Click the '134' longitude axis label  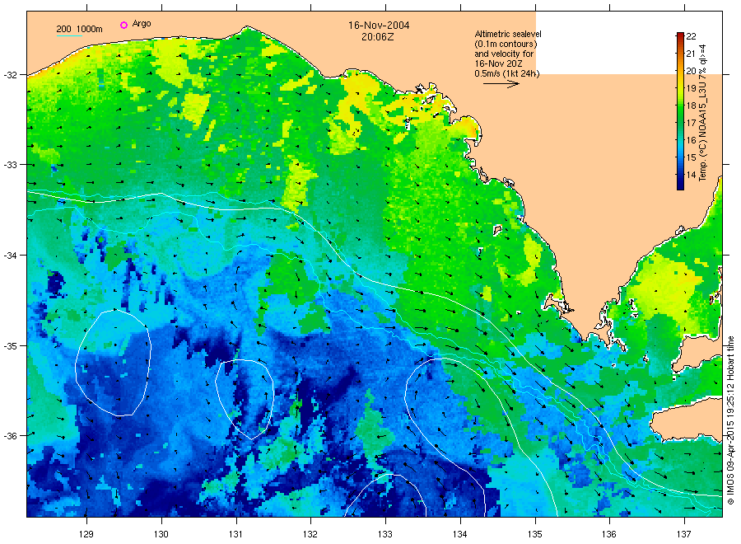click(459, 534)
